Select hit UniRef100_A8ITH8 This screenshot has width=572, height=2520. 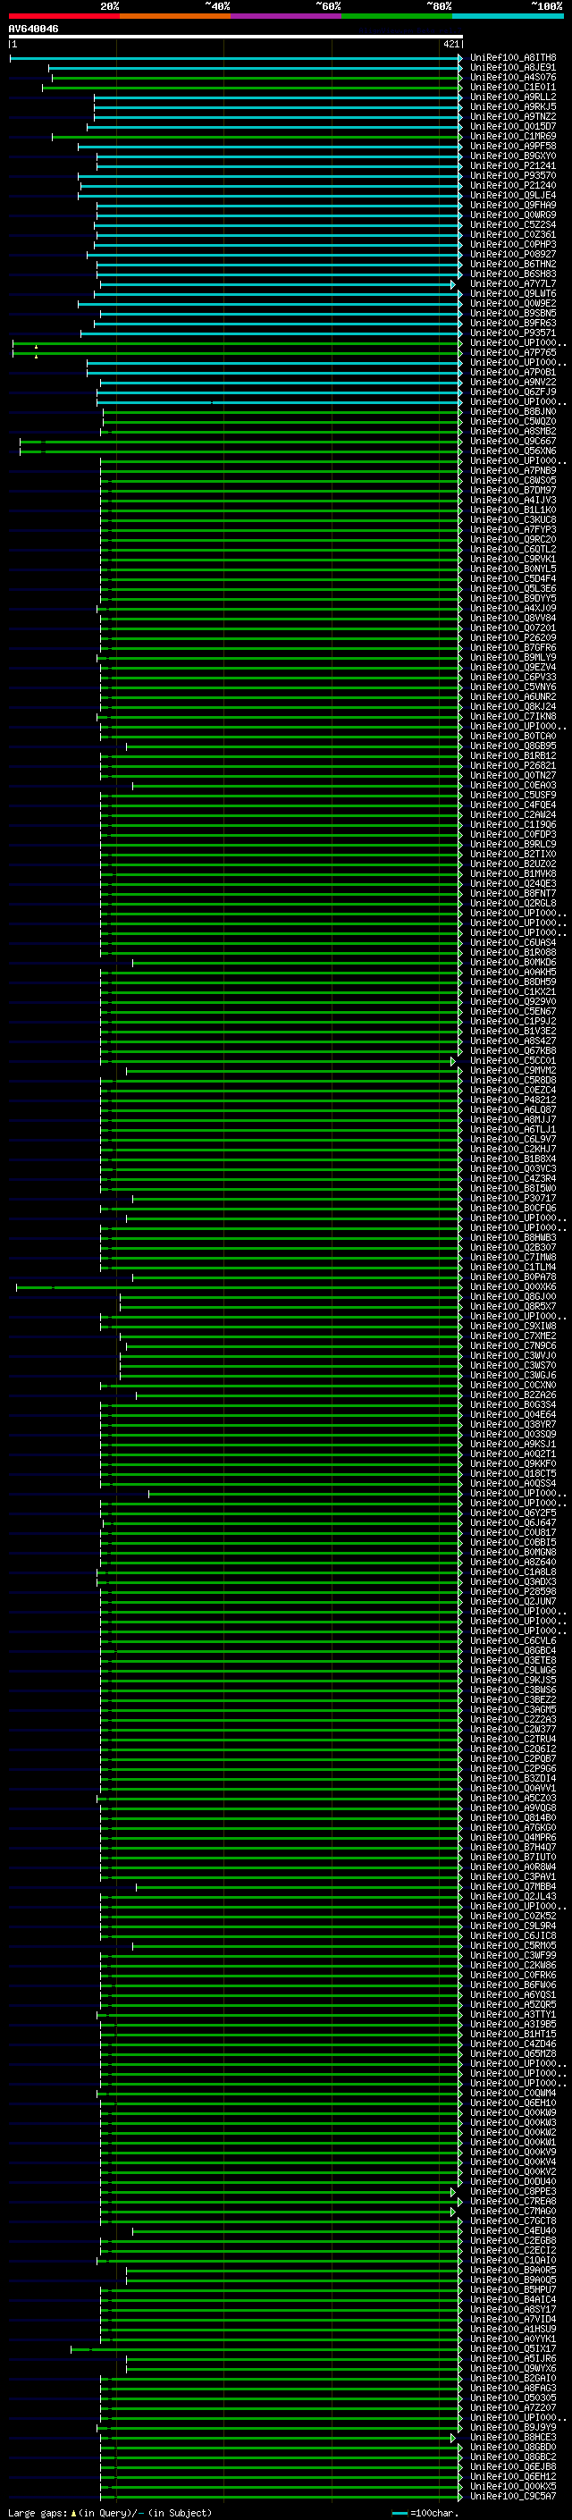tap(513, 58)
